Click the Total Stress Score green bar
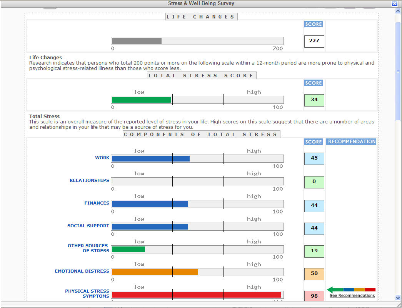402x308 pixels. point(141,100)
